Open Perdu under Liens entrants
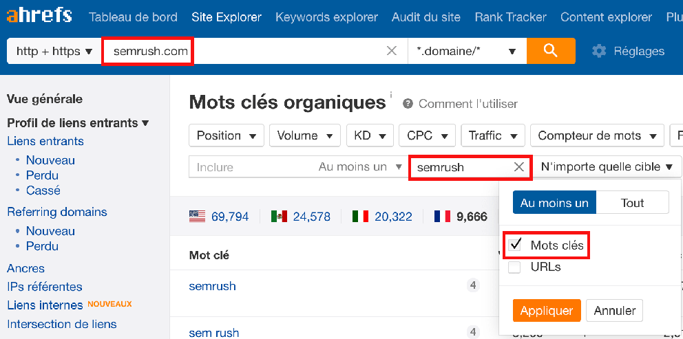The width and height of the screenshot is (683, 339). point(42,175)
